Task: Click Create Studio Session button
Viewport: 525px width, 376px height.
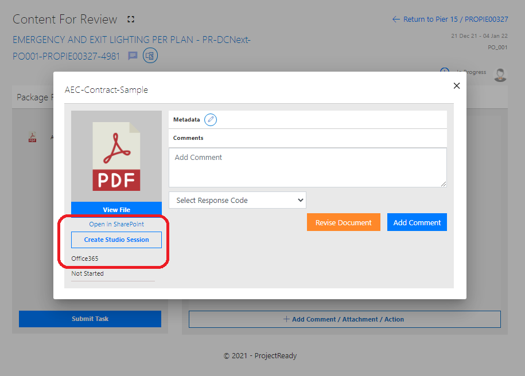Action: point(116,240)
